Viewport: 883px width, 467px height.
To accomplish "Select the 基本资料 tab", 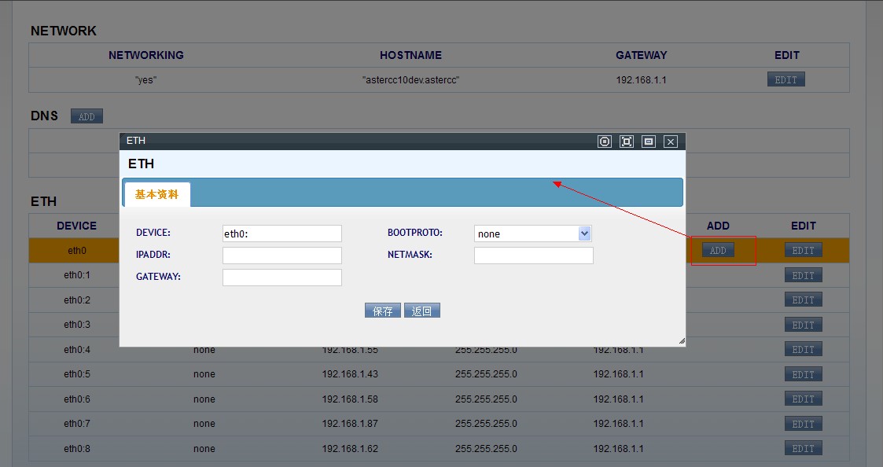I will (156, 194).
